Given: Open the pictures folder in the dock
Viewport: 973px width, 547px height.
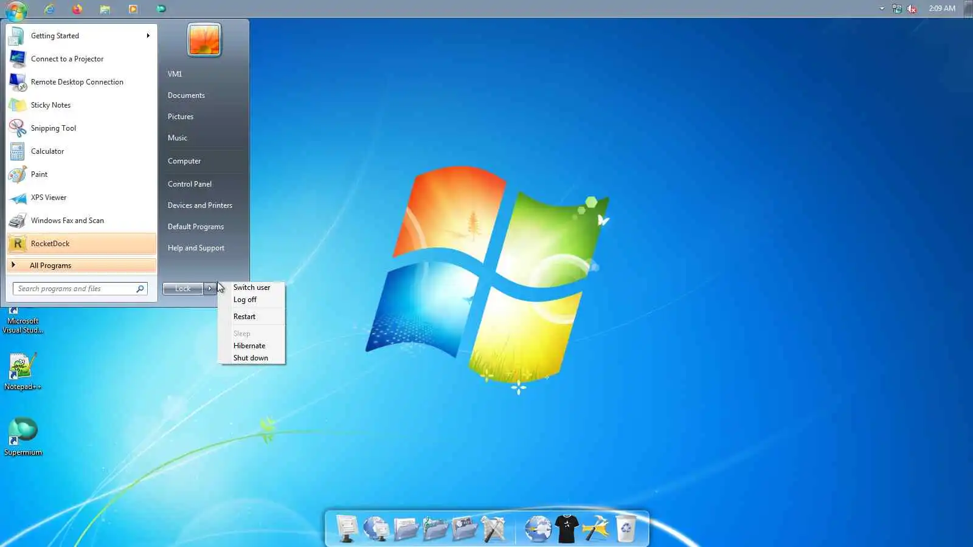Looking at the screenshot, I should [464, 529].
